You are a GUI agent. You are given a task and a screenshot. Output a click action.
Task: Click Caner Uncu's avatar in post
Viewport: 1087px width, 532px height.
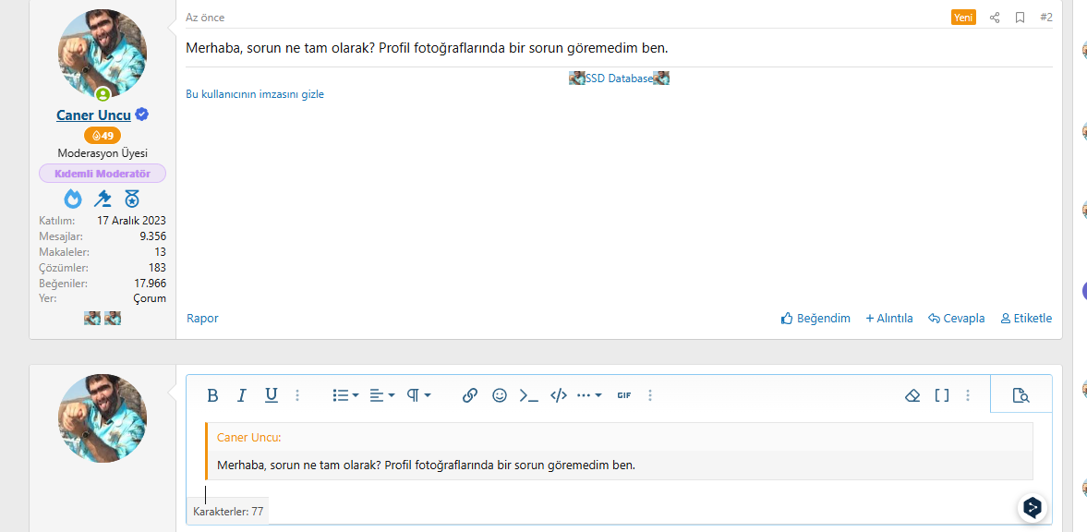103,54
